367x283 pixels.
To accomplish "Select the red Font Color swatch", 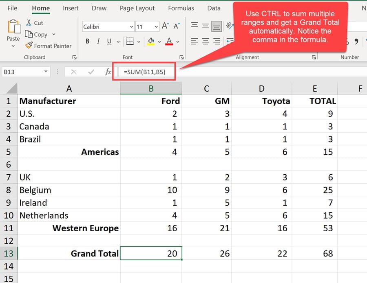I will pyautogui.click(x=168, y=42).
